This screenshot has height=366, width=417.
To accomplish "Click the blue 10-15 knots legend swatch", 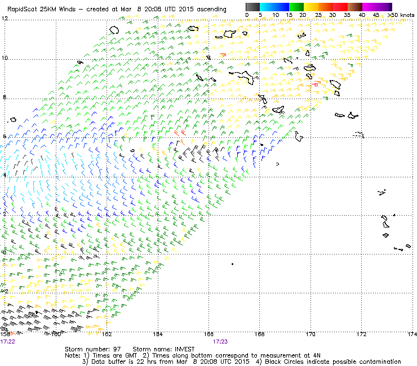I will click(x=281, y=7).
